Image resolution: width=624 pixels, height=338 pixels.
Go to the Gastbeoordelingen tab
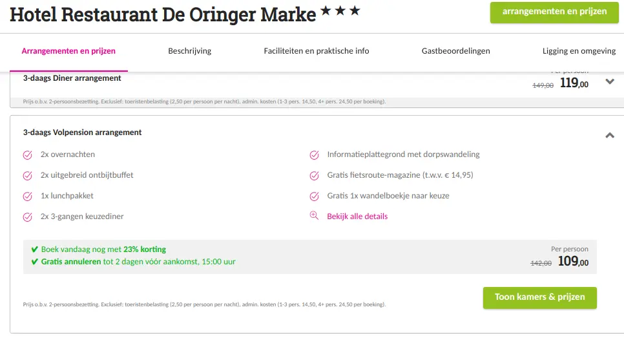point(455,51)
